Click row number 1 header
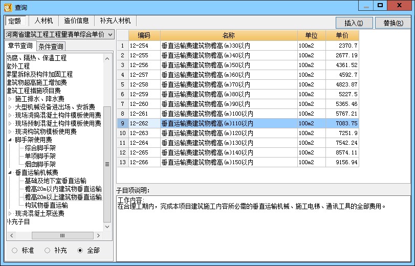This screenshot has width=415, height=266. pos(123,46)
